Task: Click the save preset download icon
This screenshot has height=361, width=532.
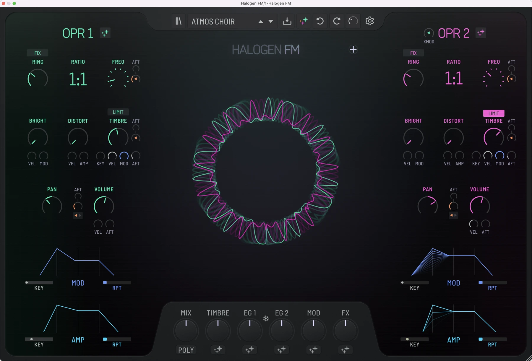Action: [287, 21]
